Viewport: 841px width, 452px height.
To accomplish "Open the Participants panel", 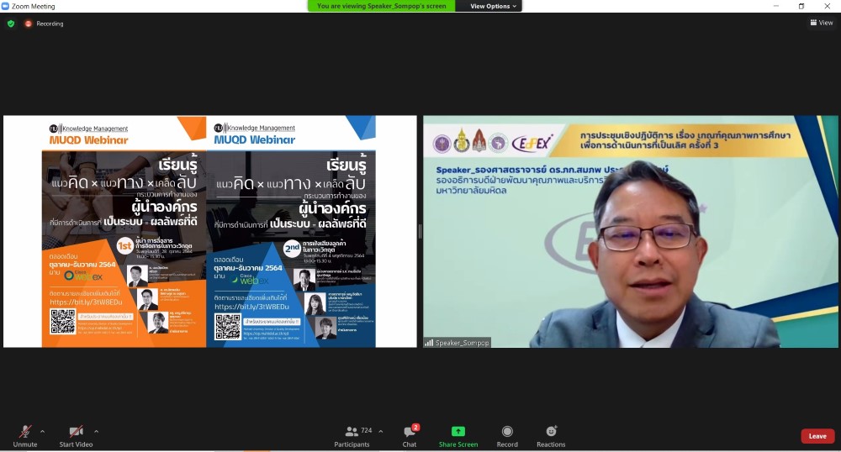I will [352, 435].
